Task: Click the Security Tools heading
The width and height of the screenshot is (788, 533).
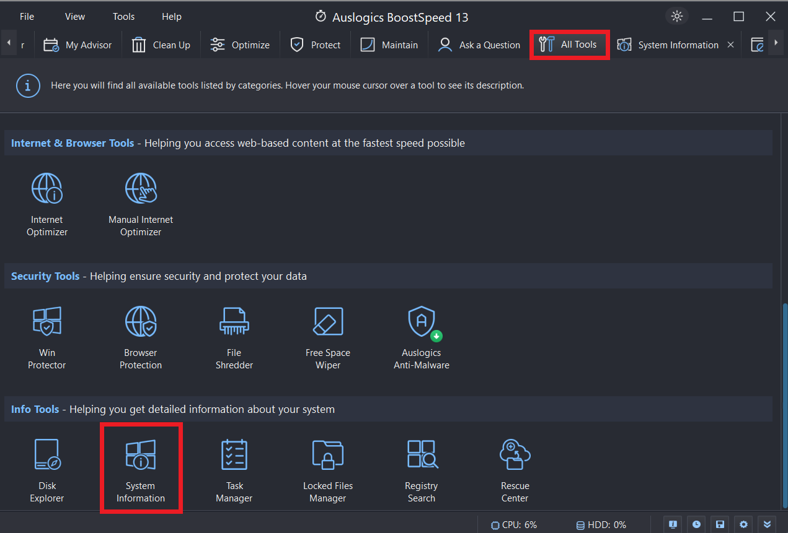Action: (x=45, y=276)
